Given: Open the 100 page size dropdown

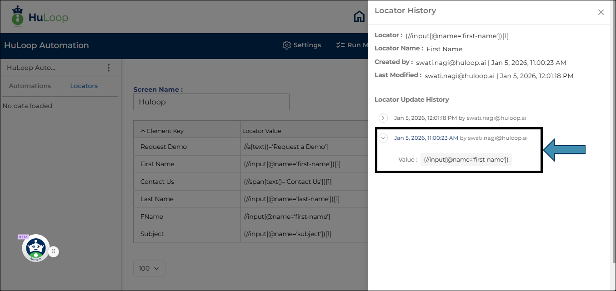Looking at the screenshot, I should [x=149, y=268].
